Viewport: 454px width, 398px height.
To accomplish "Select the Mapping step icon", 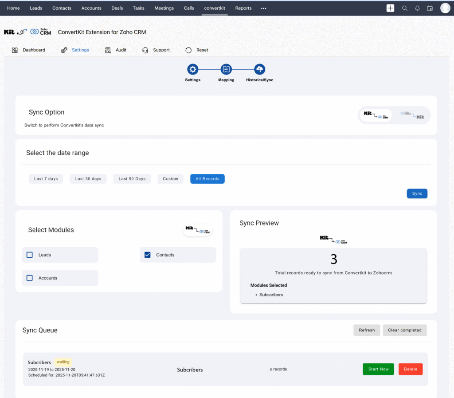I will [x=226, y=69].
